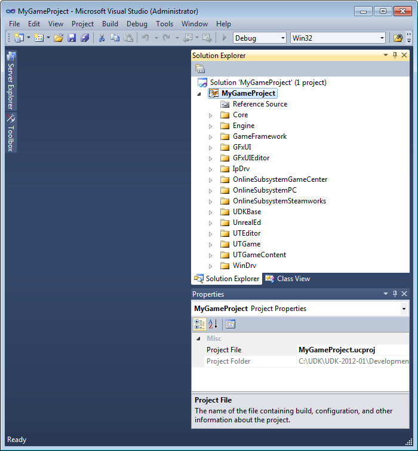Click the Paste clipboard icon

[128, 38]
